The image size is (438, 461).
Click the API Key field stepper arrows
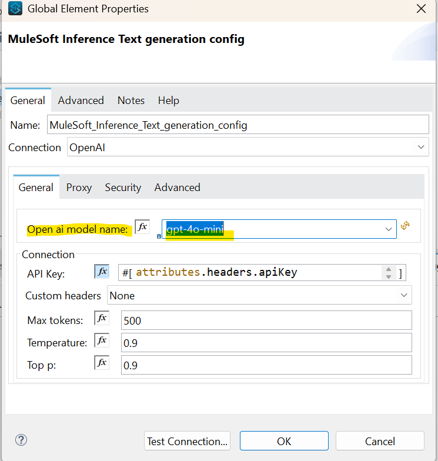(x=388, y=272)
